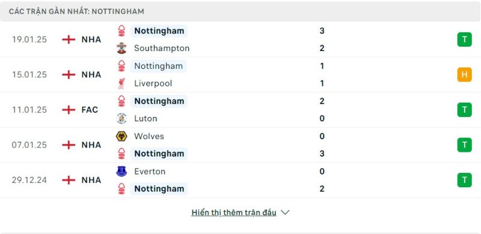The width and height of the screenshot is (481, 234).
Task: Click green T badge for Southampton match
Action: (x=464, y=40)
